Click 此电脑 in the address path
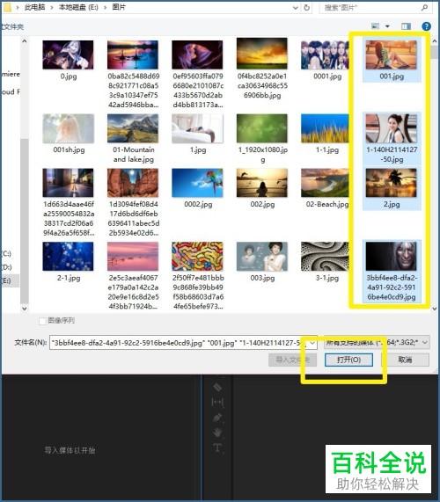Screen dimensions: 440x502 pyautogui.click(x=34, y=7)
